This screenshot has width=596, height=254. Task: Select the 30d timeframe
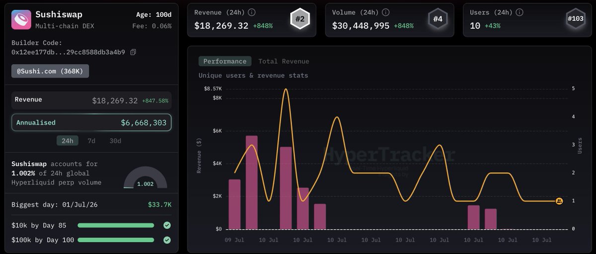click(x=115, y=140)
